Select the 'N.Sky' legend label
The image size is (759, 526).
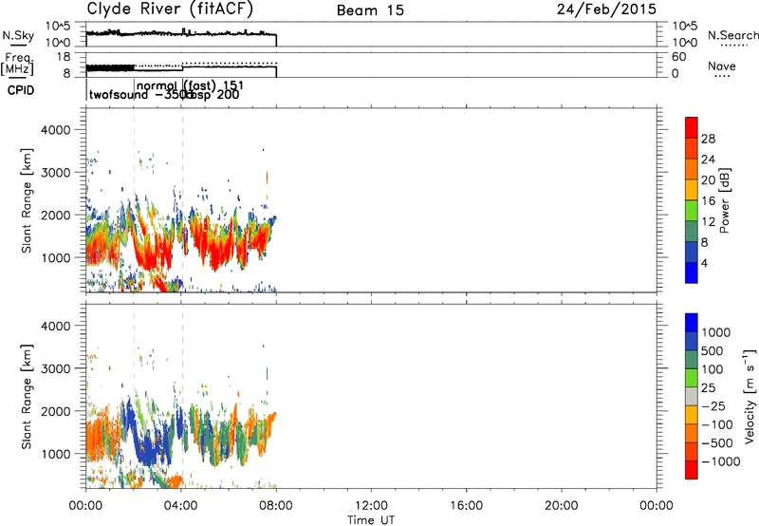coord(18,35)
